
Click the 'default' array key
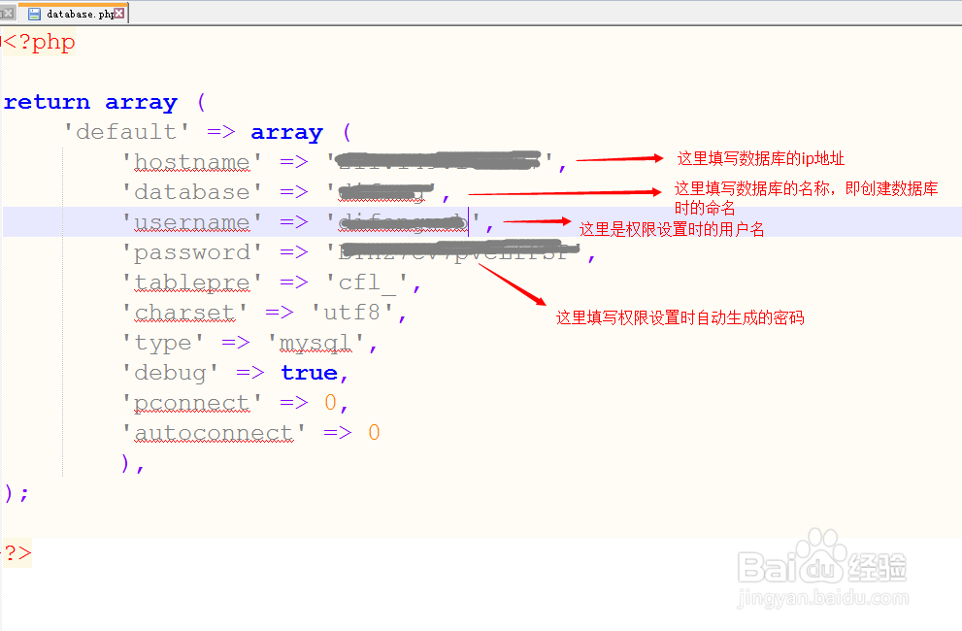click(126, 132)
